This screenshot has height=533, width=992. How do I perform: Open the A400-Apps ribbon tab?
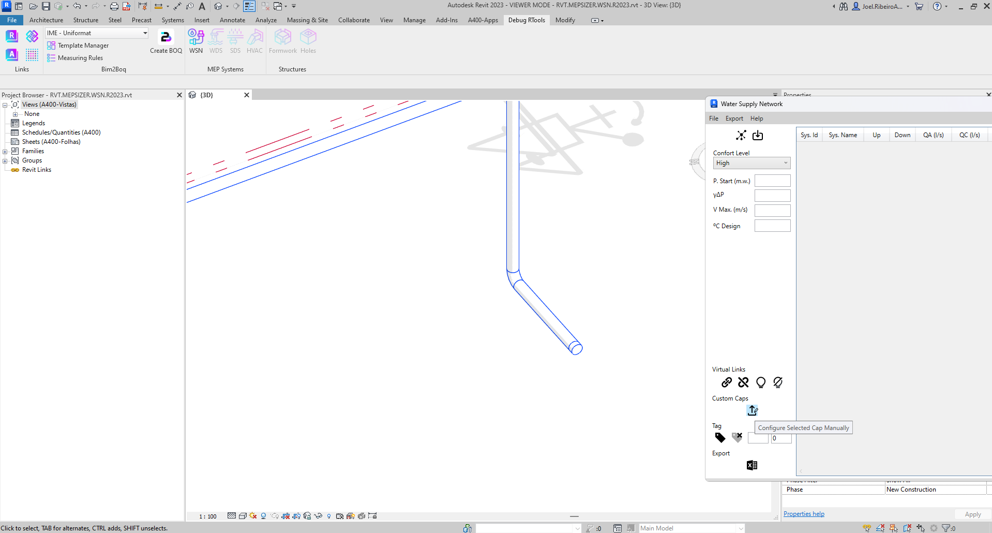(483, 20)
